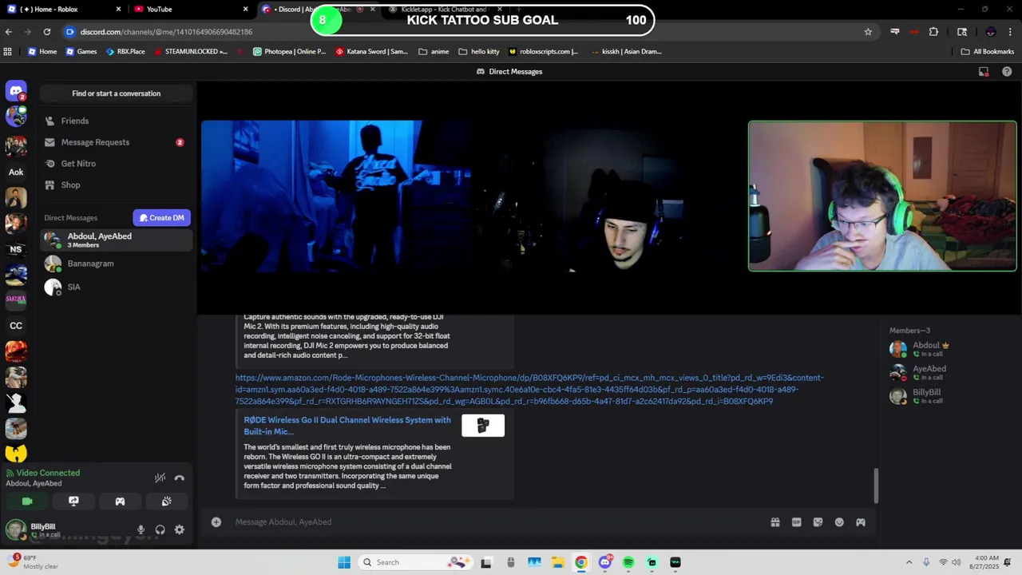Image resolution: width=1022 pixels, height=575 pixels.
Task: Mute microphone next to BillyBill
Action: point(141,529)
